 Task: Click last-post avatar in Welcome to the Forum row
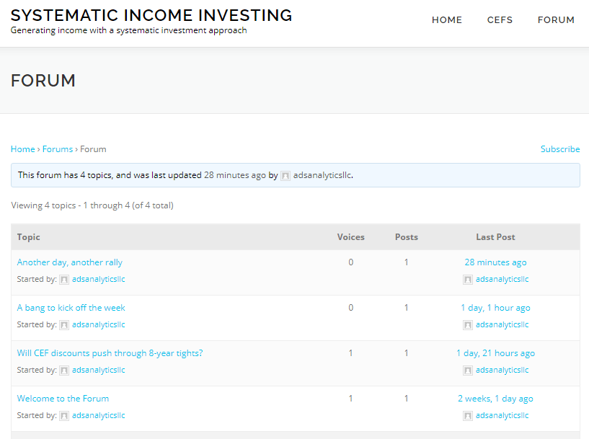coord(468,416)
